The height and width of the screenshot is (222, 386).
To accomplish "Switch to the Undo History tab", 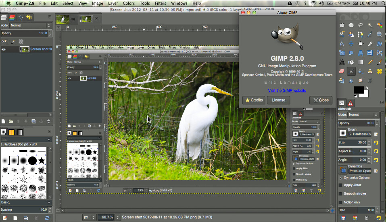I will (29, 17).
